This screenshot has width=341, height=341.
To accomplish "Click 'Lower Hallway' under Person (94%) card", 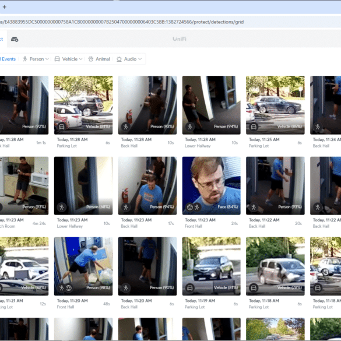I will [198, 146].
